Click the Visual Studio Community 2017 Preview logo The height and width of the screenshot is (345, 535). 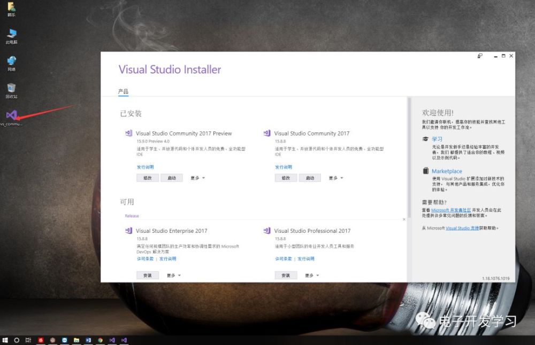coord(128,133)
